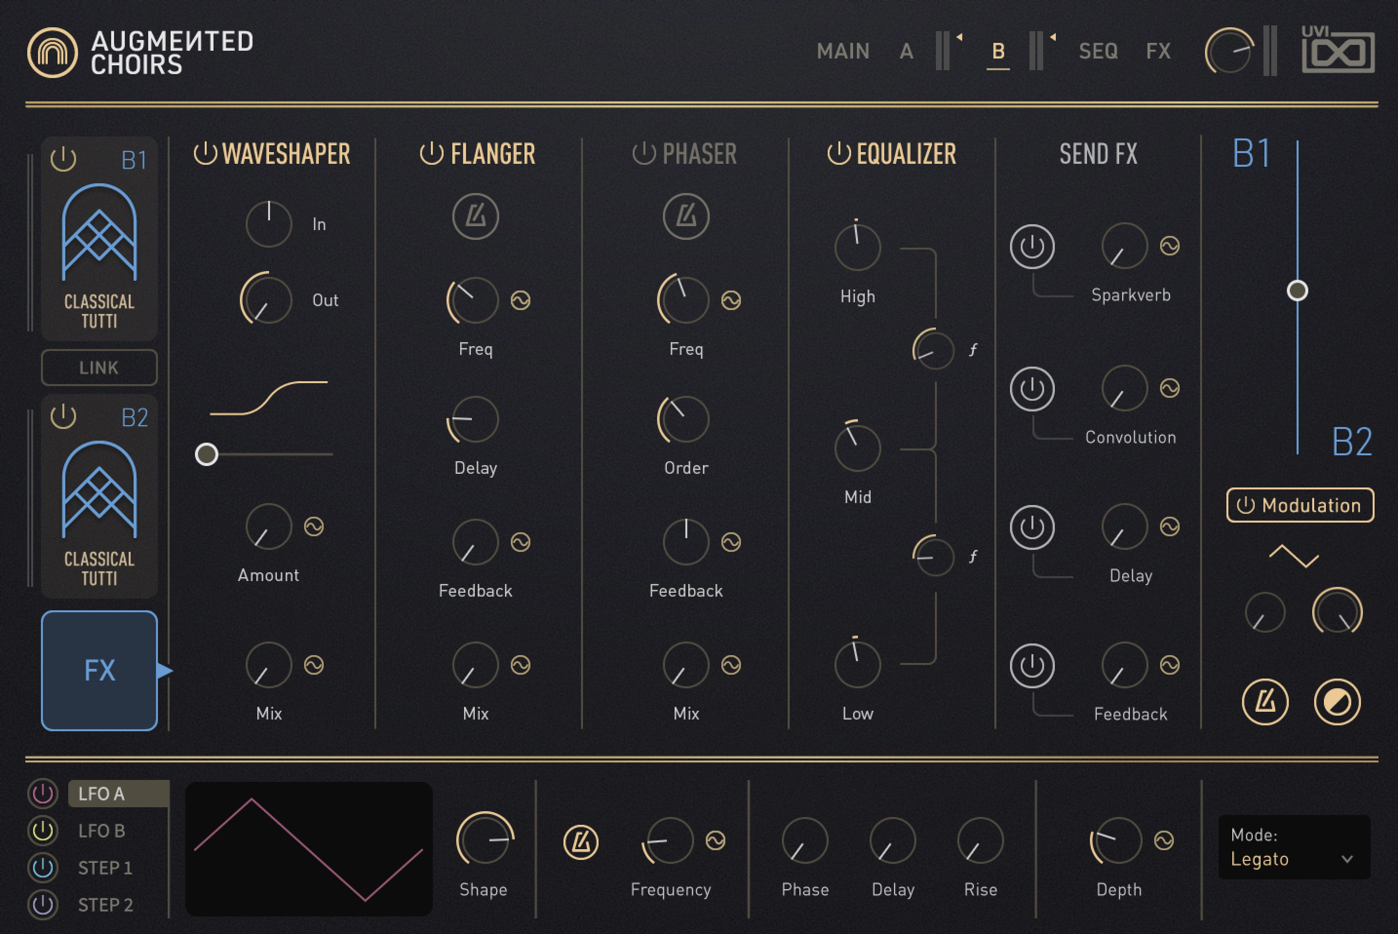This screenshot has height=934, width=1398.
Task: Toggle the Send Delay power button
Action: click(x=1032, y=527)
